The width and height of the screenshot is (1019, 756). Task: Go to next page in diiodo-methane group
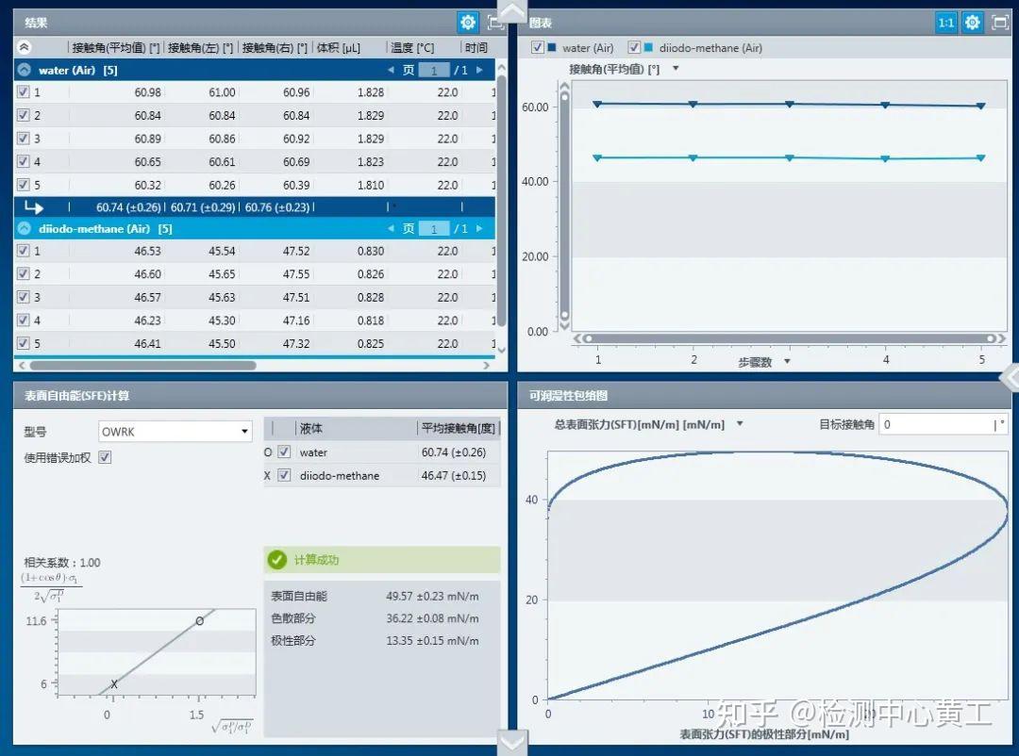point(479,229)
